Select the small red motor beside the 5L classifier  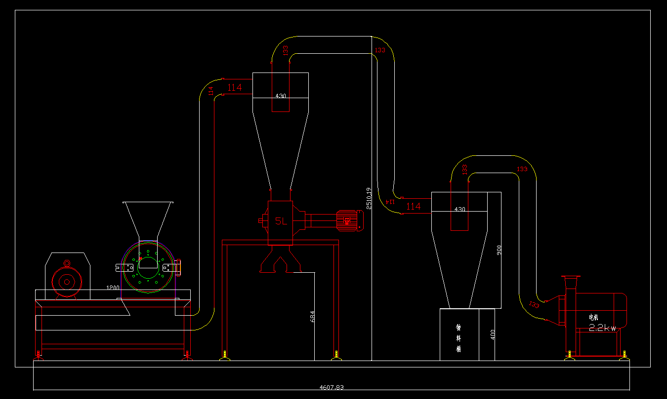click(x=349, y=220)
